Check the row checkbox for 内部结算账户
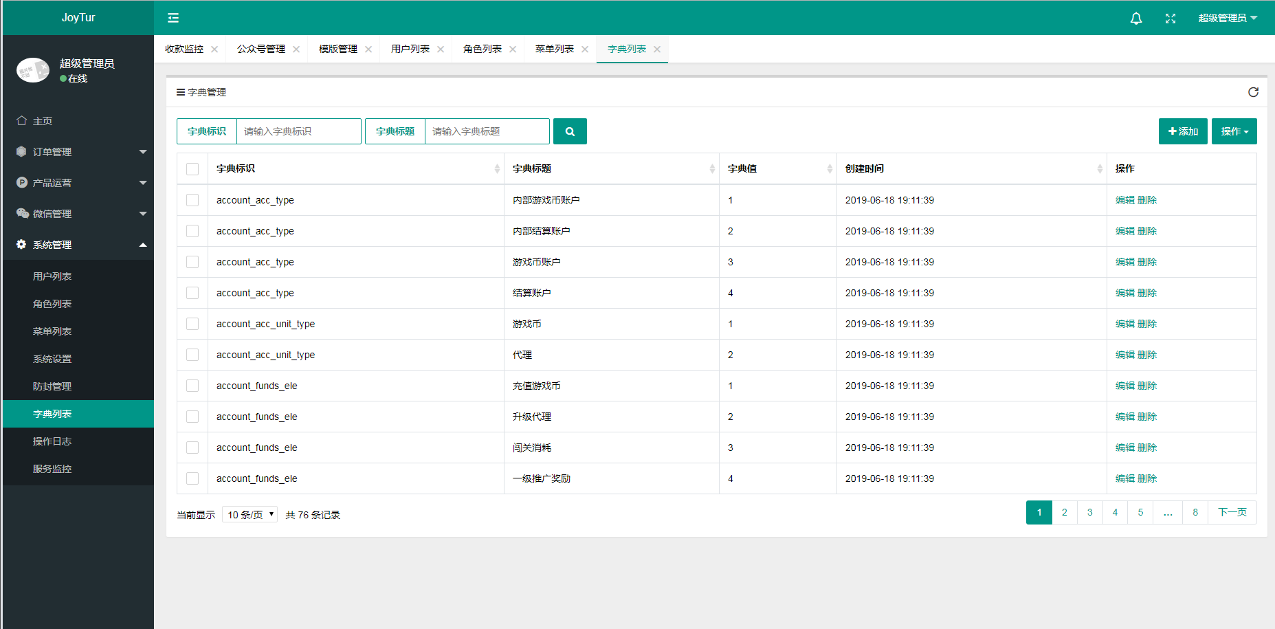This screenshot has width=1275, height=629. click(x=192, y=231)
